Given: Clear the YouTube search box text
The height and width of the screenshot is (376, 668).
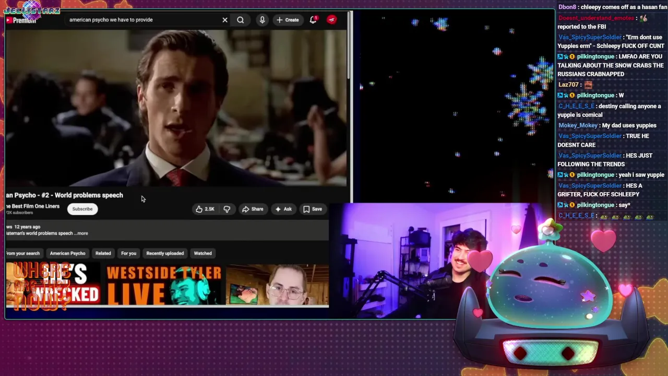Looking at the screenshot, I should click(x=225, y=20).
